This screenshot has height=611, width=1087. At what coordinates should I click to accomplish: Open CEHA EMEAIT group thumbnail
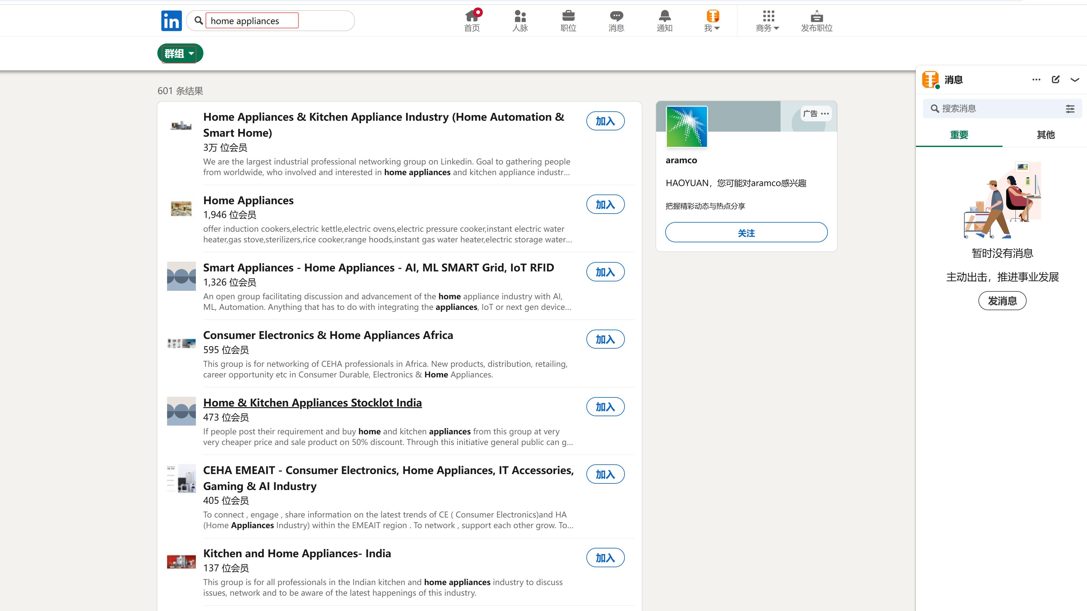pos(181,479)
